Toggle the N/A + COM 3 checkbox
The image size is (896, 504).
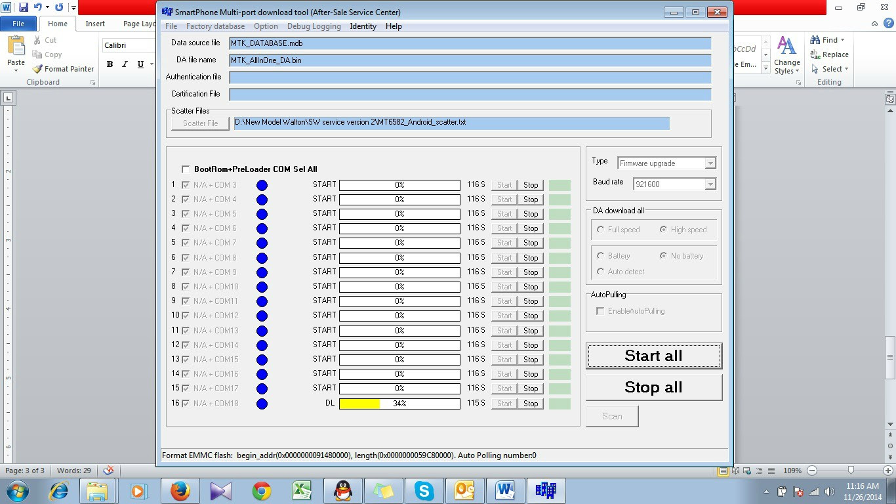[186, 185]
